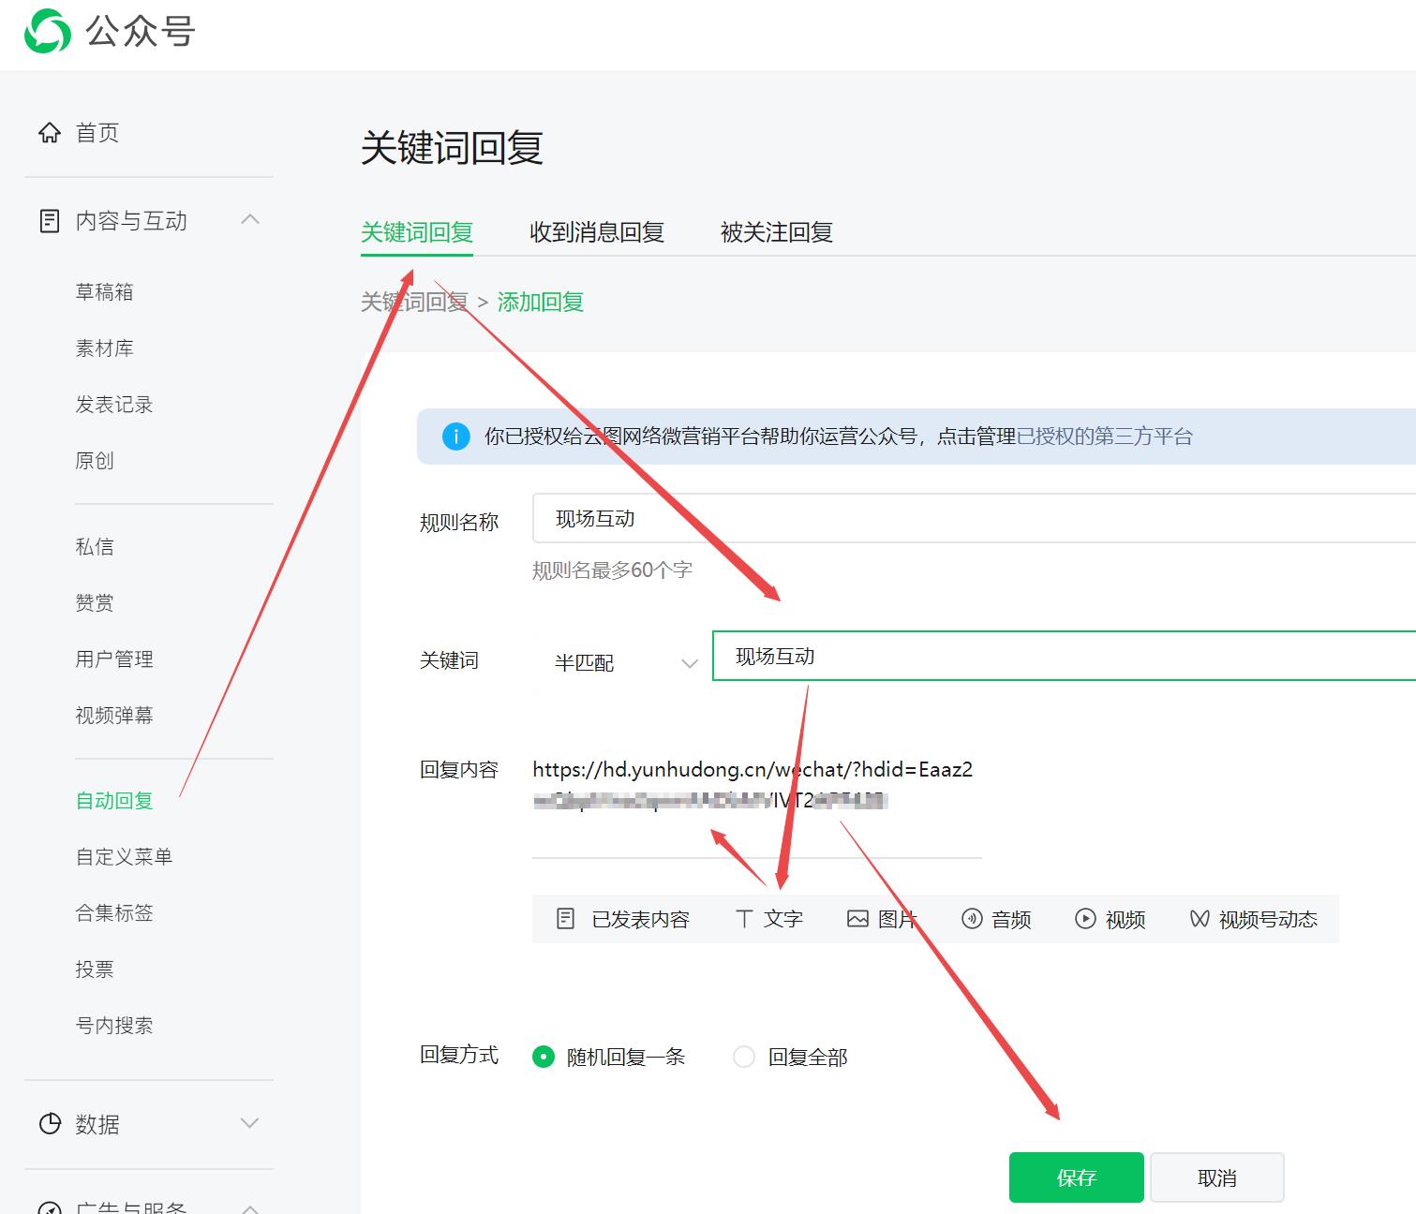The width and height of the screenshot is (1416, 1214).
Task: Click 添加回复 breadcrumb text
Action: (541, 302)
